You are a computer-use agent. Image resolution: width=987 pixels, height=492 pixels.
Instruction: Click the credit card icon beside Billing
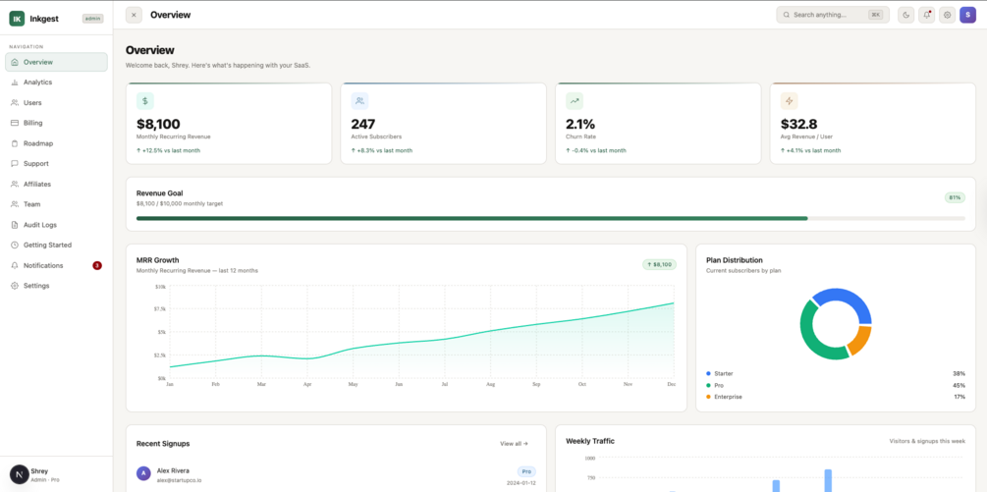click(x=15, y=124)
